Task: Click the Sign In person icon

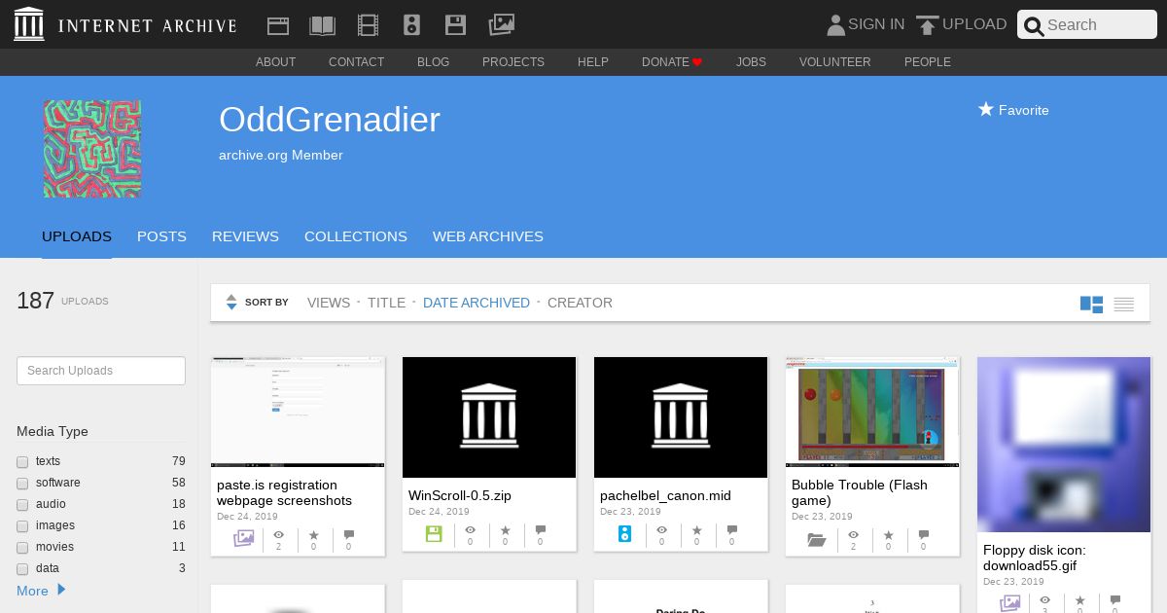Action: click(x=835, y=25)
